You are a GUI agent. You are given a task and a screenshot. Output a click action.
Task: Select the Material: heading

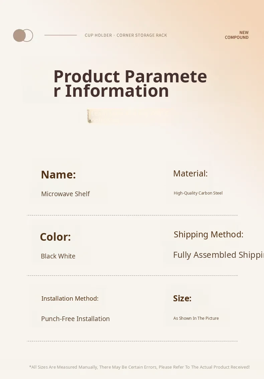click(x=190, y=173)
